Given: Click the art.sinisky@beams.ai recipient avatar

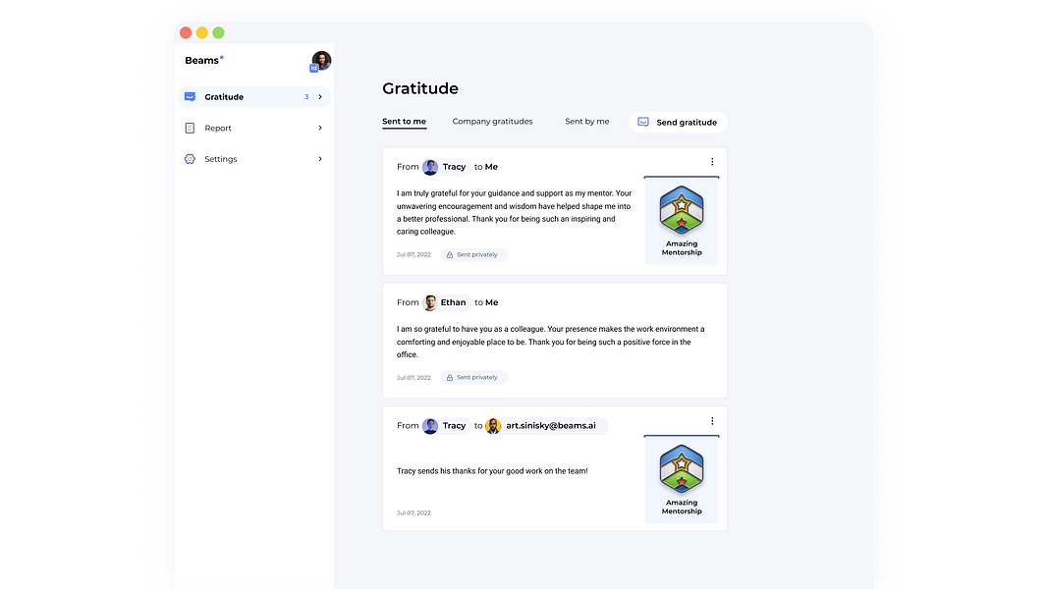Looking at the screenshot, I should click(x=493, y=426).
